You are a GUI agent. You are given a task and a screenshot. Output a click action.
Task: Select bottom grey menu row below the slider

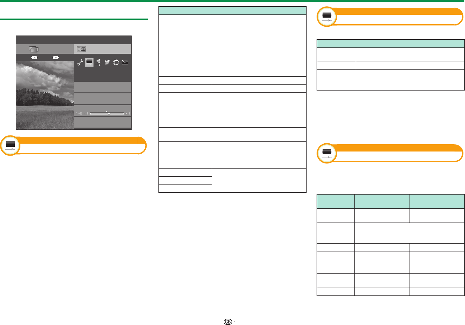(x=103, y=122)
